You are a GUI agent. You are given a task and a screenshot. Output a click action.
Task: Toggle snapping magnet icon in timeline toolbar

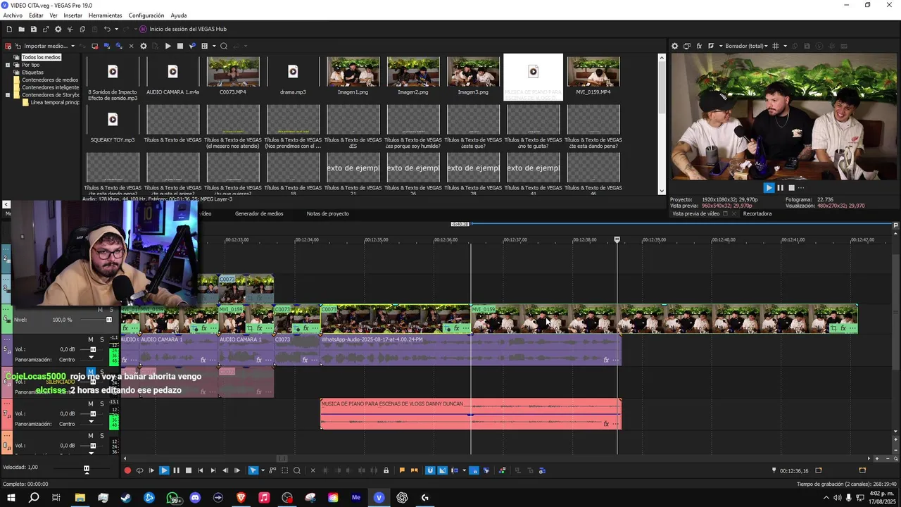click(430, 470)
